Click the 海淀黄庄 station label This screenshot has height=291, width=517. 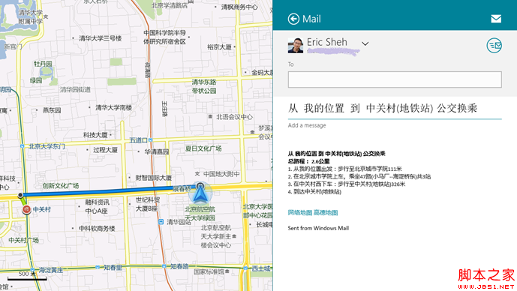[x=51, y=270]
